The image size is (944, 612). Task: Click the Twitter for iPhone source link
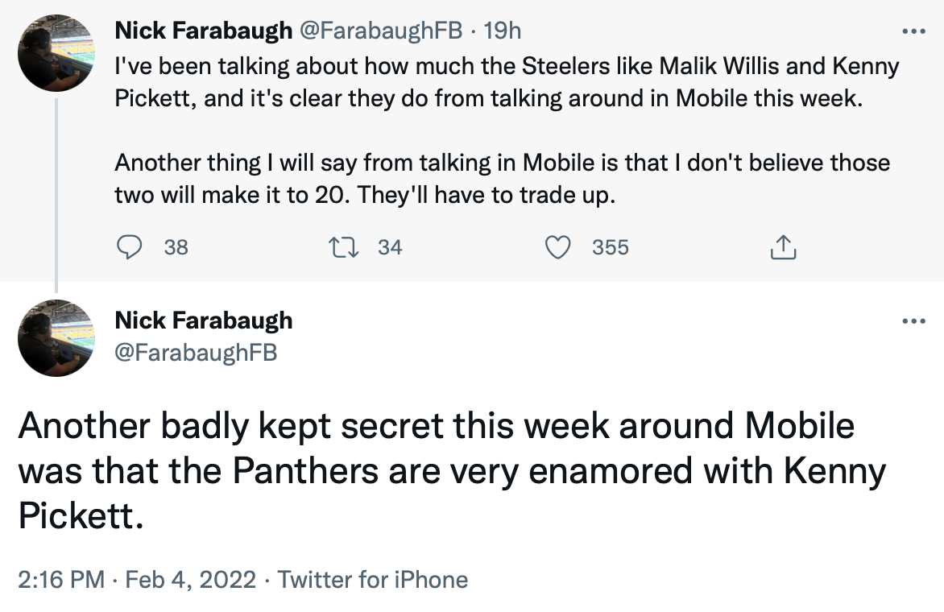[x=372, y=580]
